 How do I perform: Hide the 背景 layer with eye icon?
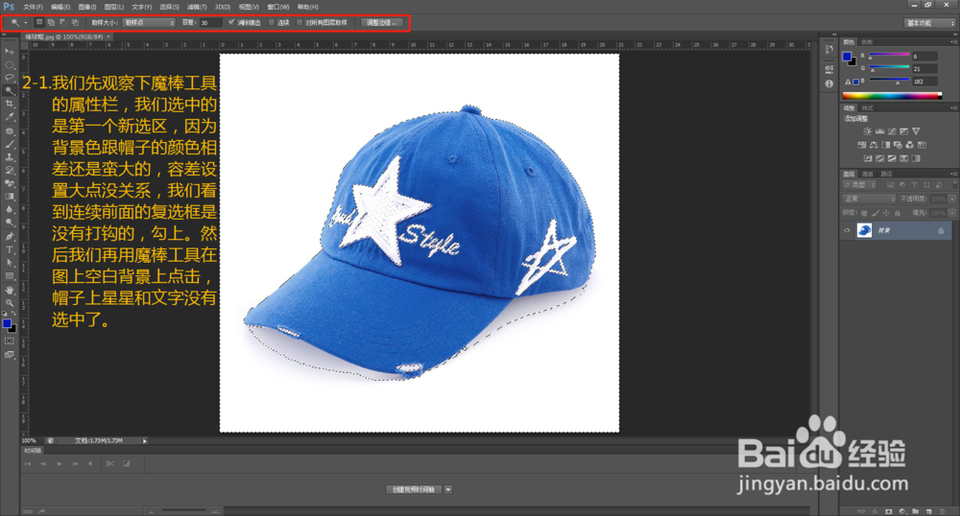pos(847,230)
